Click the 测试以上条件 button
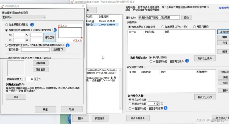Image resolution: width=229 pixels, height=124 pixels. [x=205, y=58]
